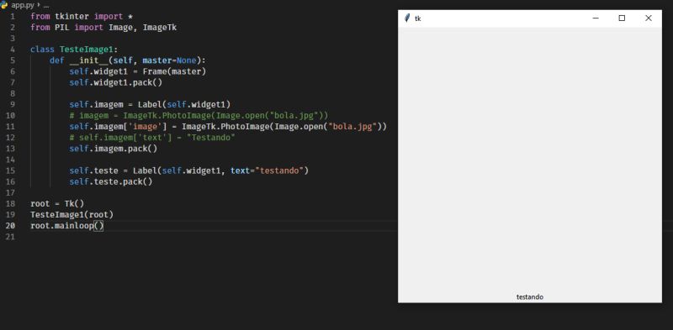Click the tk feather icon in the title bar
Image resolution: width=673 pixels, height=330 pixels.
click(x=407, y=18)
